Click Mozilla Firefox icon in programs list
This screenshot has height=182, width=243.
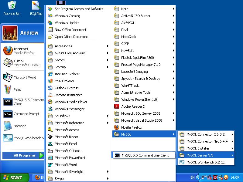[117, 127]
